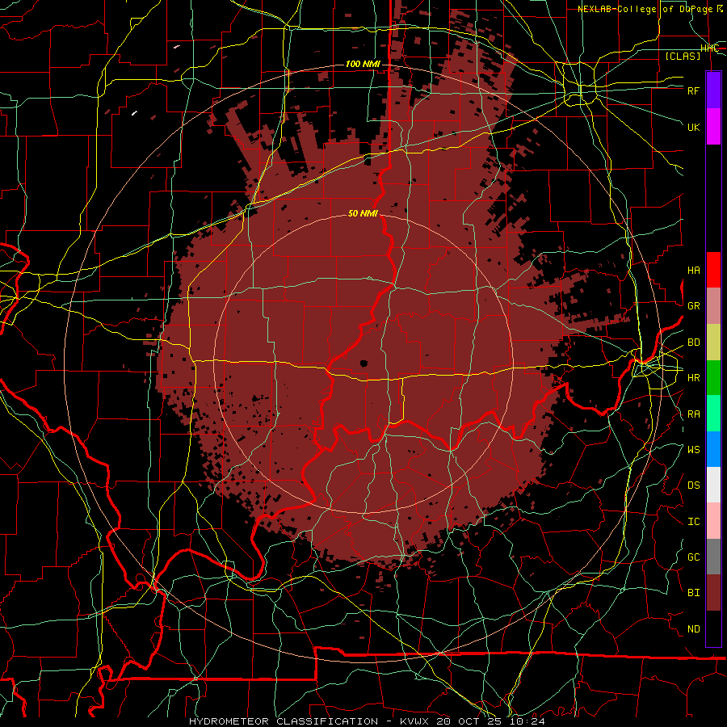Screen dimensions: 727x727
Task: Select the BI dark red swatch
Action: [713, 593]
